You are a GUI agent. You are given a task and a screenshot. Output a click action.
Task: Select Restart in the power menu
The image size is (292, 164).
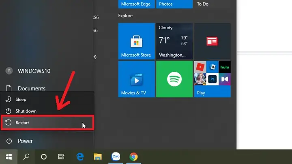pos(47,123)
